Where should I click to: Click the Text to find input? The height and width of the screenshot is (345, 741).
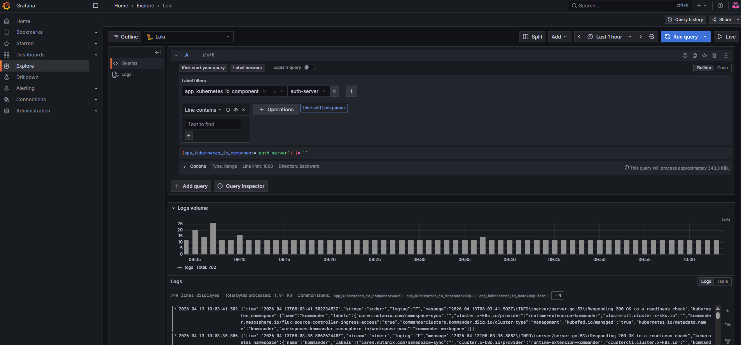pos(213,124)
